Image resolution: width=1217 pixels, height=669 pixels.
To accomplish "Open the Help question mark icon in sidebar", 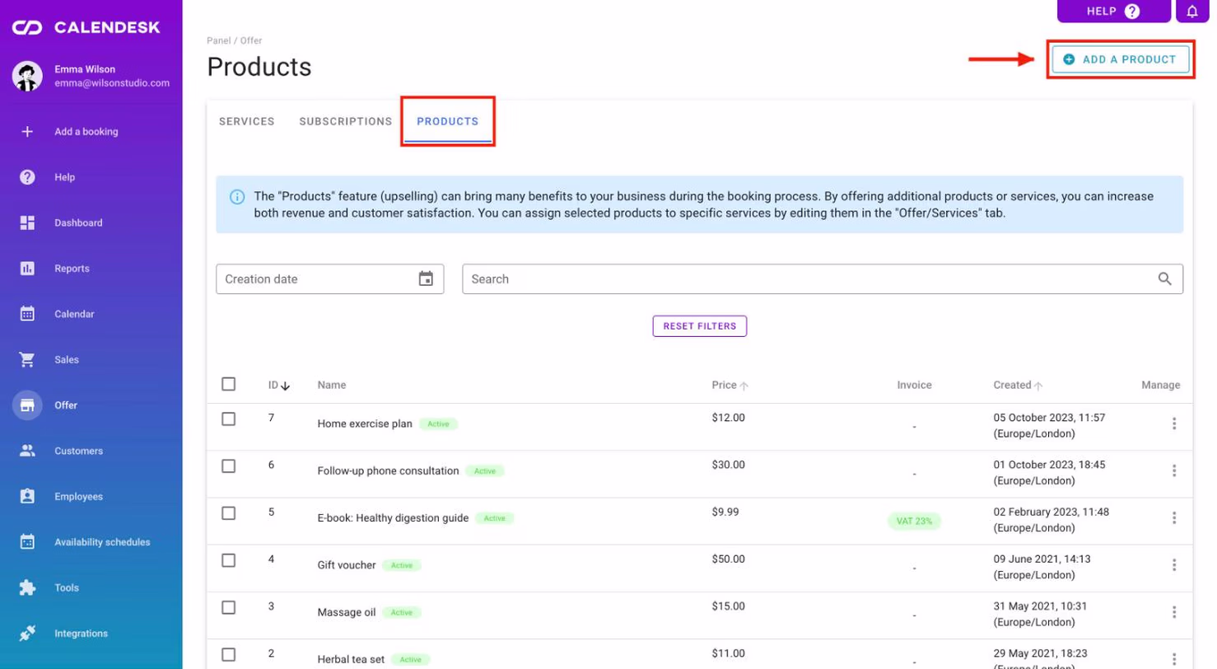I will tap(27, 177).
